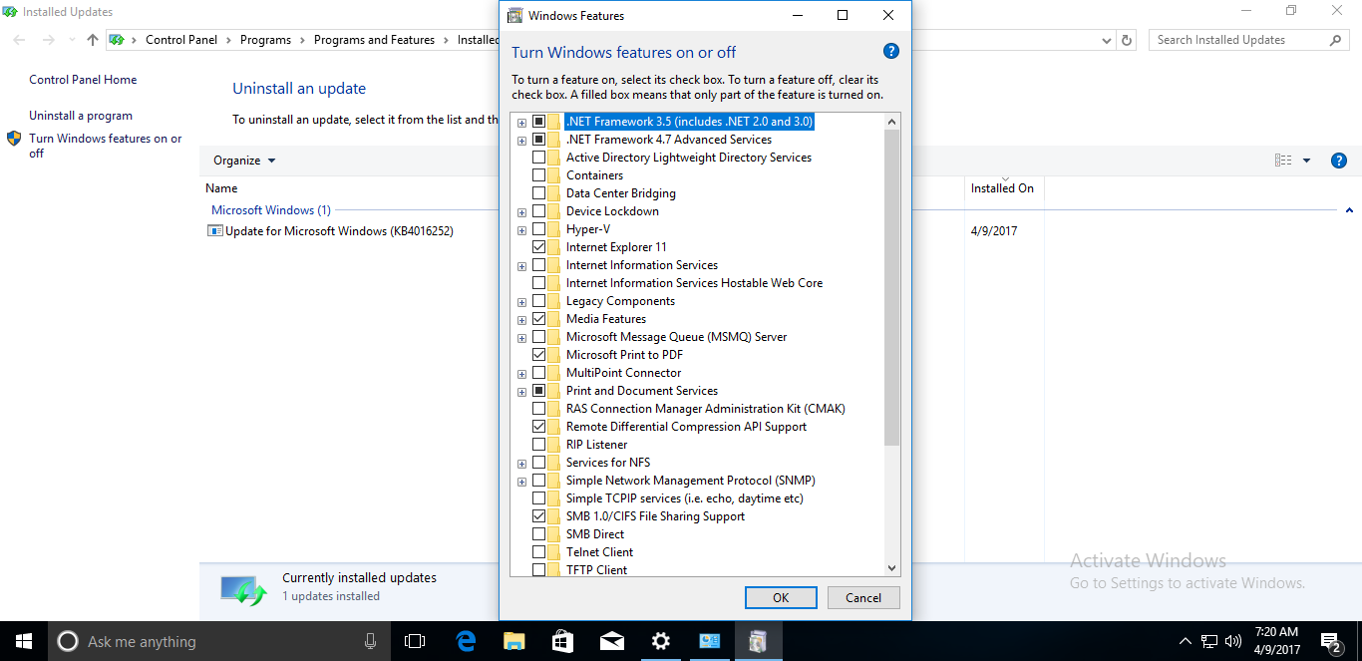Click Programs in the breadcrumb path
The width and height of the screenshot is (1362, 661).
(265, 40)
